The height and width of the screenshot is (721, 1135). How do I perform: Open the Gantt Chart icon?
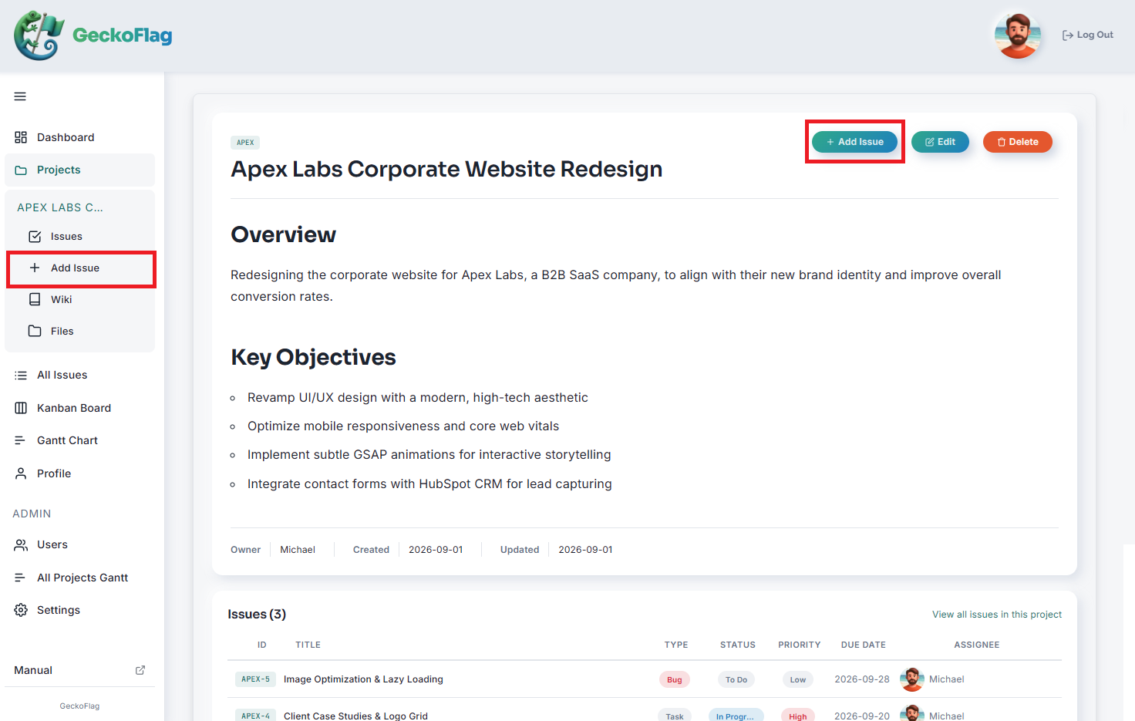pyautogui.click(x=21, y=440)
